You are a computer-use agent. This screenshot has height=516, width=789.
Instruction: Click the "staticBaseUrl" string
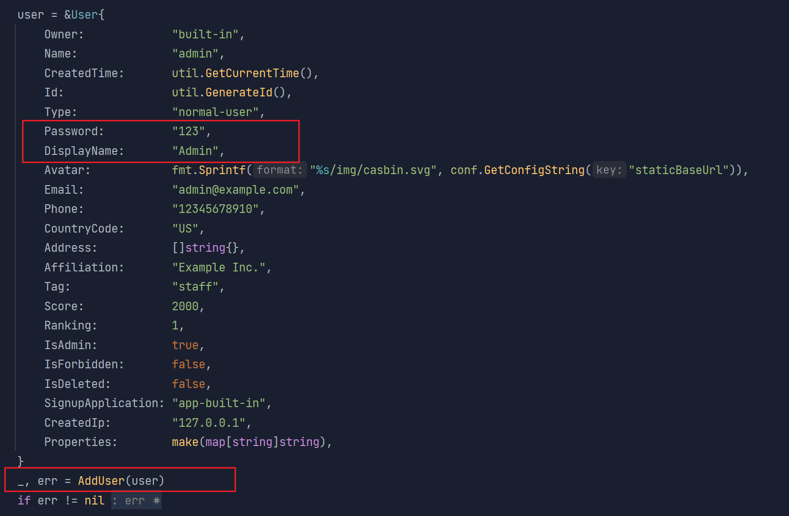(x=679, y=170)
